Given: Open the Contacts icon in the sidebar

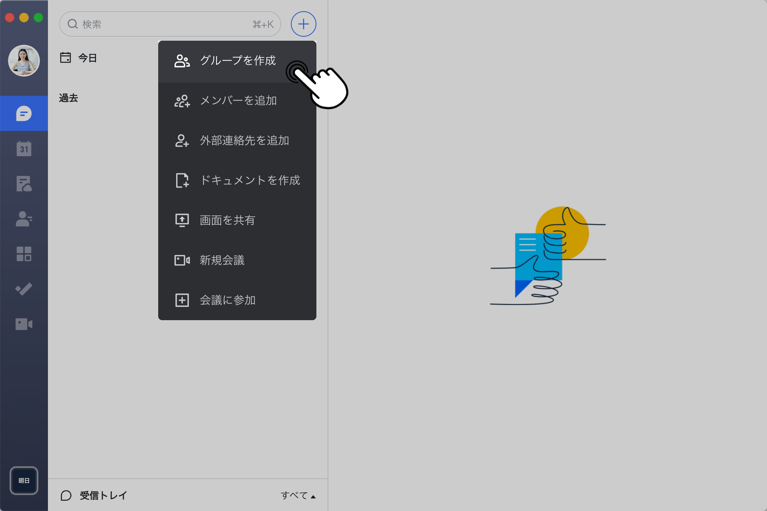Looking at the screenshot, I should pos(24,219).
